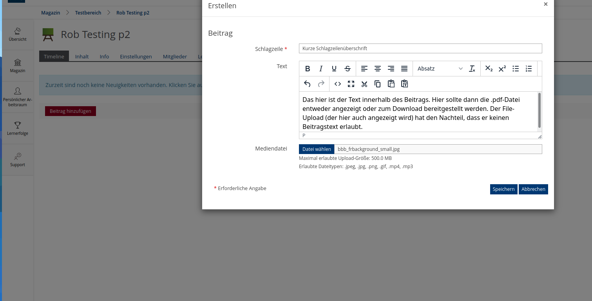Switch editor to fullscreen mode
592x301 pixels.
click(x=351, y=84)
